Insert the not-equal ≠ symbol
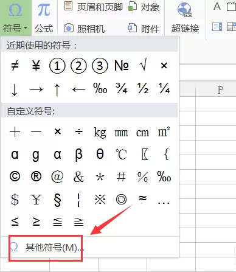236x272 pixels. (15, 66)
